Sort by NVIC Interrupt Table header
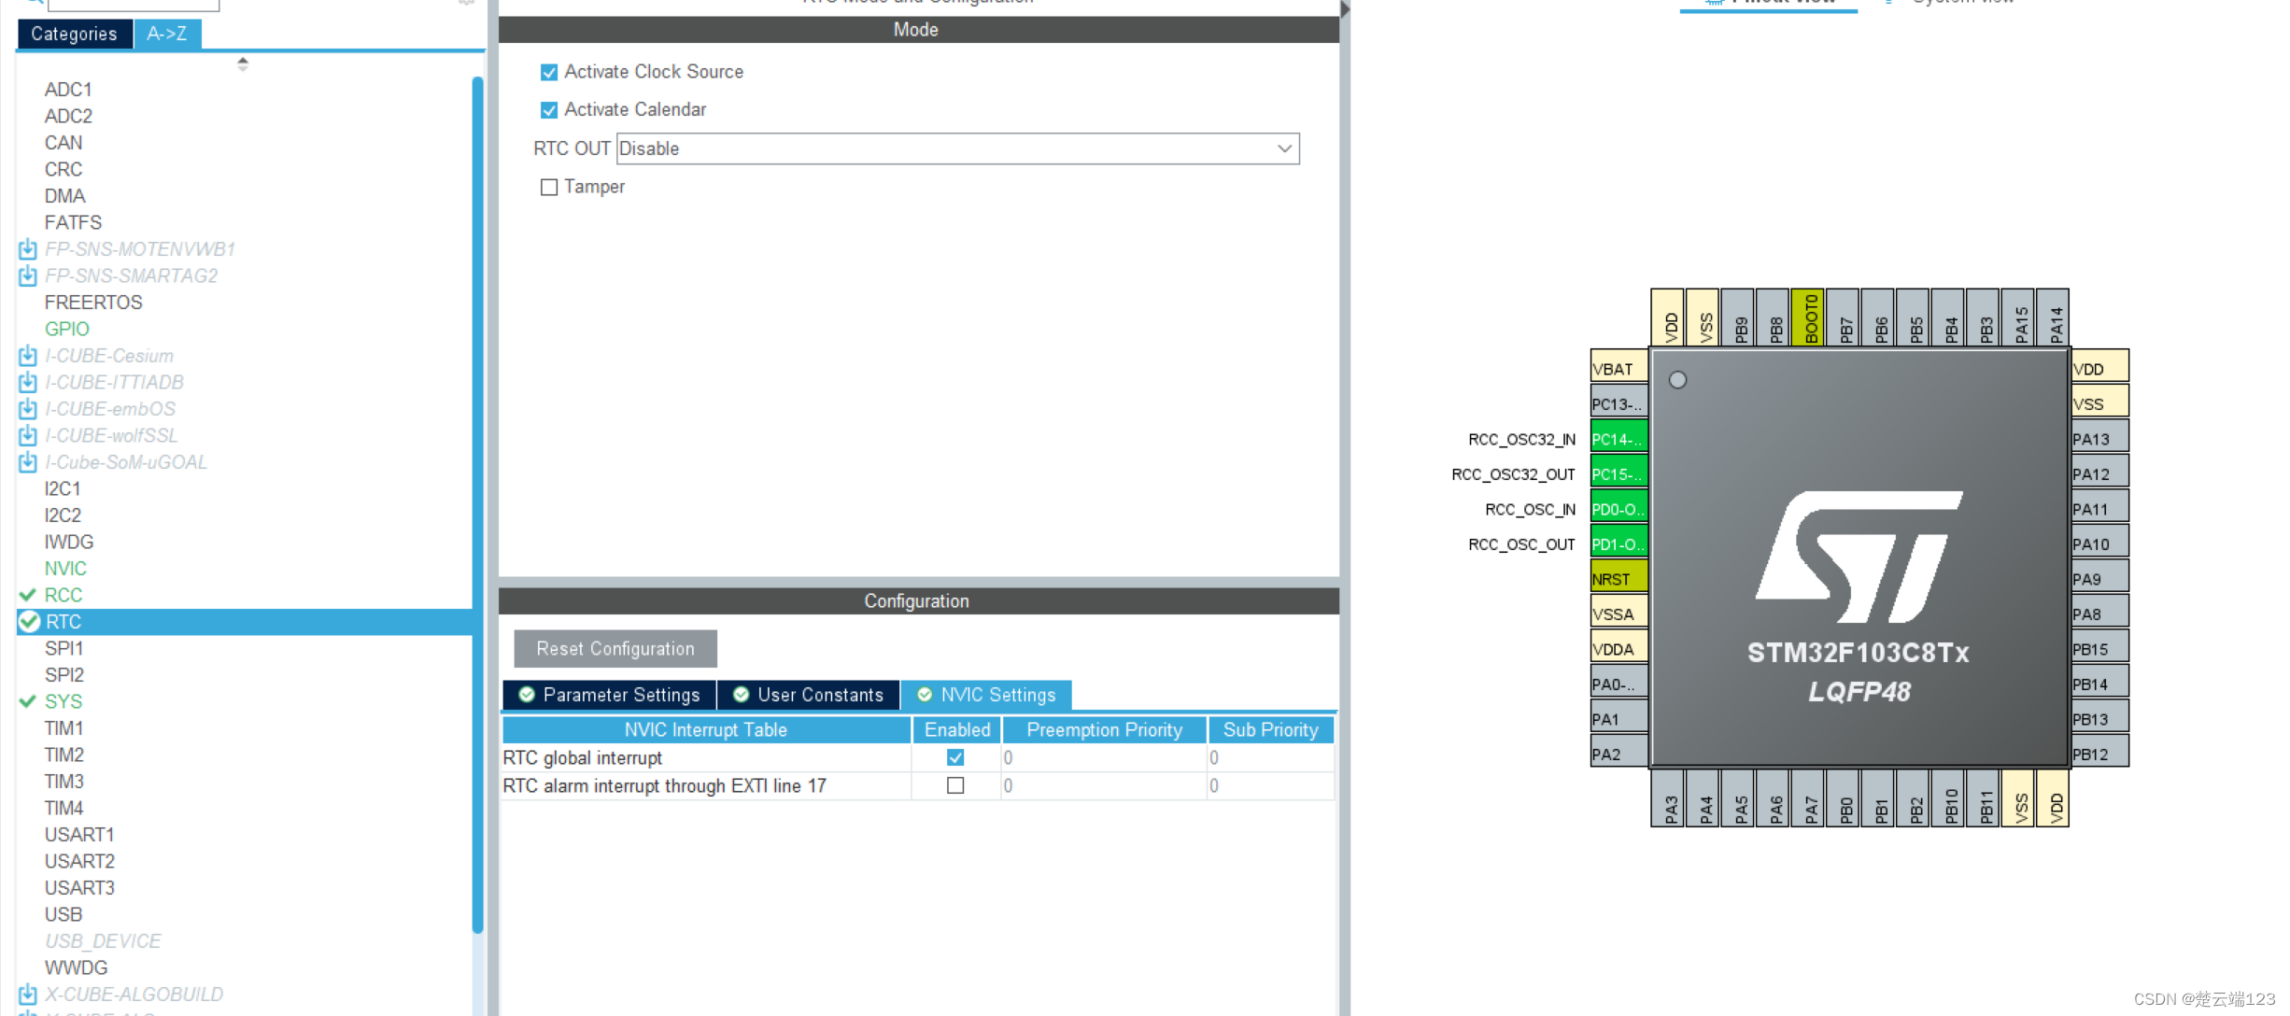Viewport: 2290px width, 1016px height. click(x=706, y=730)
